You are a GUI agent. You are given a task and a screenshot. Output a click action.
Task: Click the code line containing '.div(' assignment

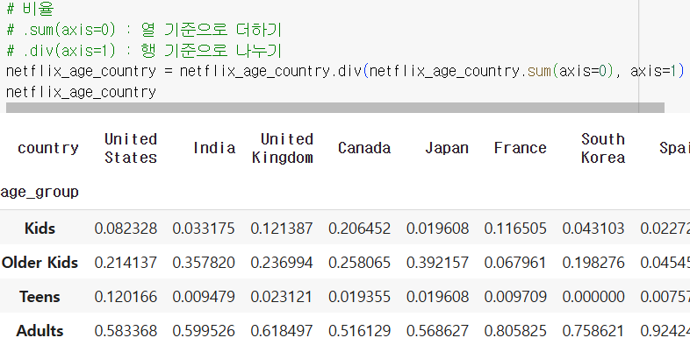(345, 71)
